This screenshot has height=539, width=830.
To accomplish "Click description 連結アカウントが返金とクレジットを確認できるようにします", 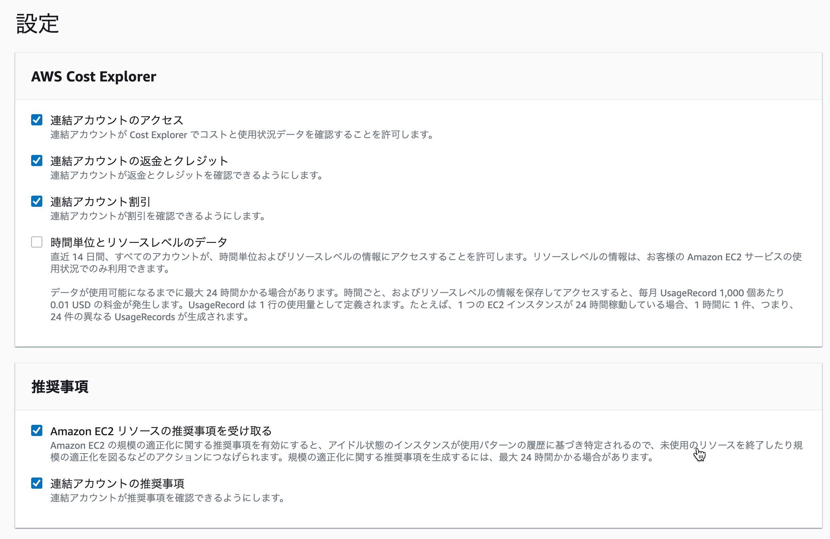I will click(187, 175).
